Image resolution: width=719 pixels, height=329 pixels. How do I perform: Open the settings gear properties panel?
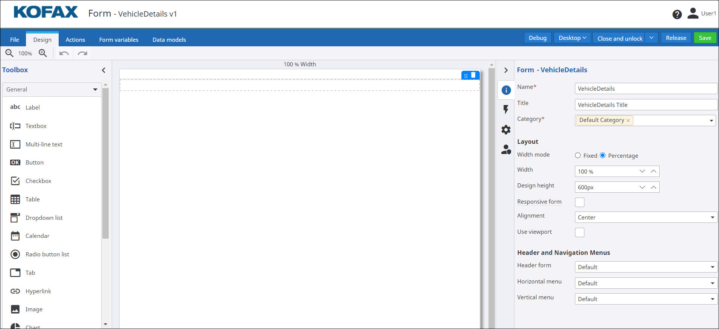pos(506,129)
